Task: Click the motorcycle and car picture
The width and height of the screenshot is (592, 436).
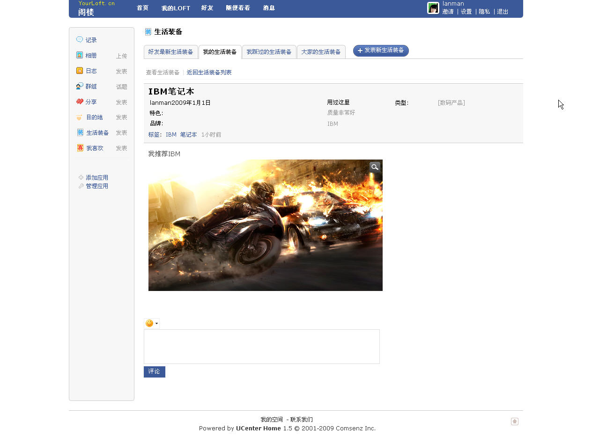Action: (x=266, y=225)
